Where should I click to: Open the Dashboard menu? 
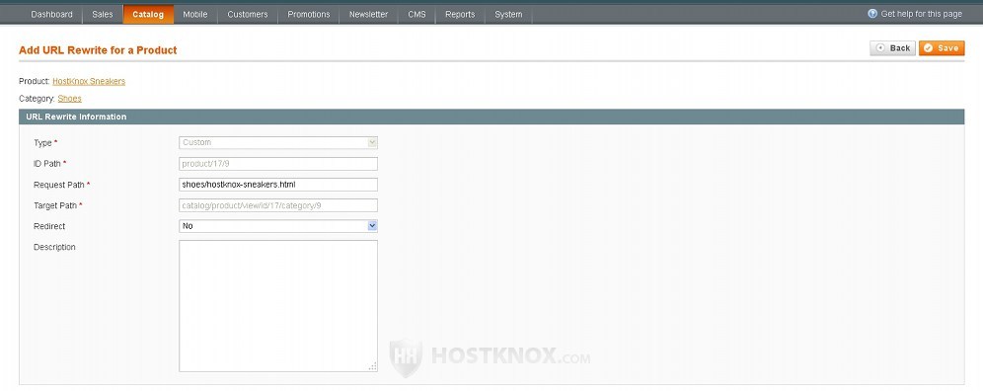point(51,15)
